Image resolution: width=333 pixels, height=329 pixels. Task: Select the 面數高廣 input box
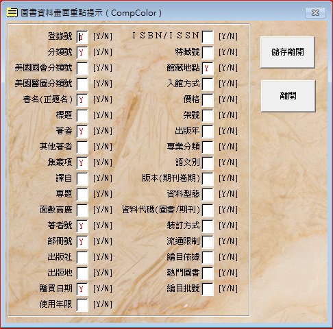[x=82, y=210]
